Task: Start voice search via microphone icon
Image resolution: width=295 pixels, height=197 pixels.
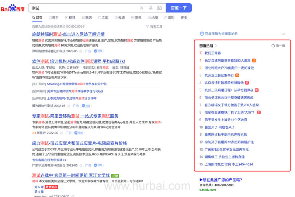Action: pos(151,8)
